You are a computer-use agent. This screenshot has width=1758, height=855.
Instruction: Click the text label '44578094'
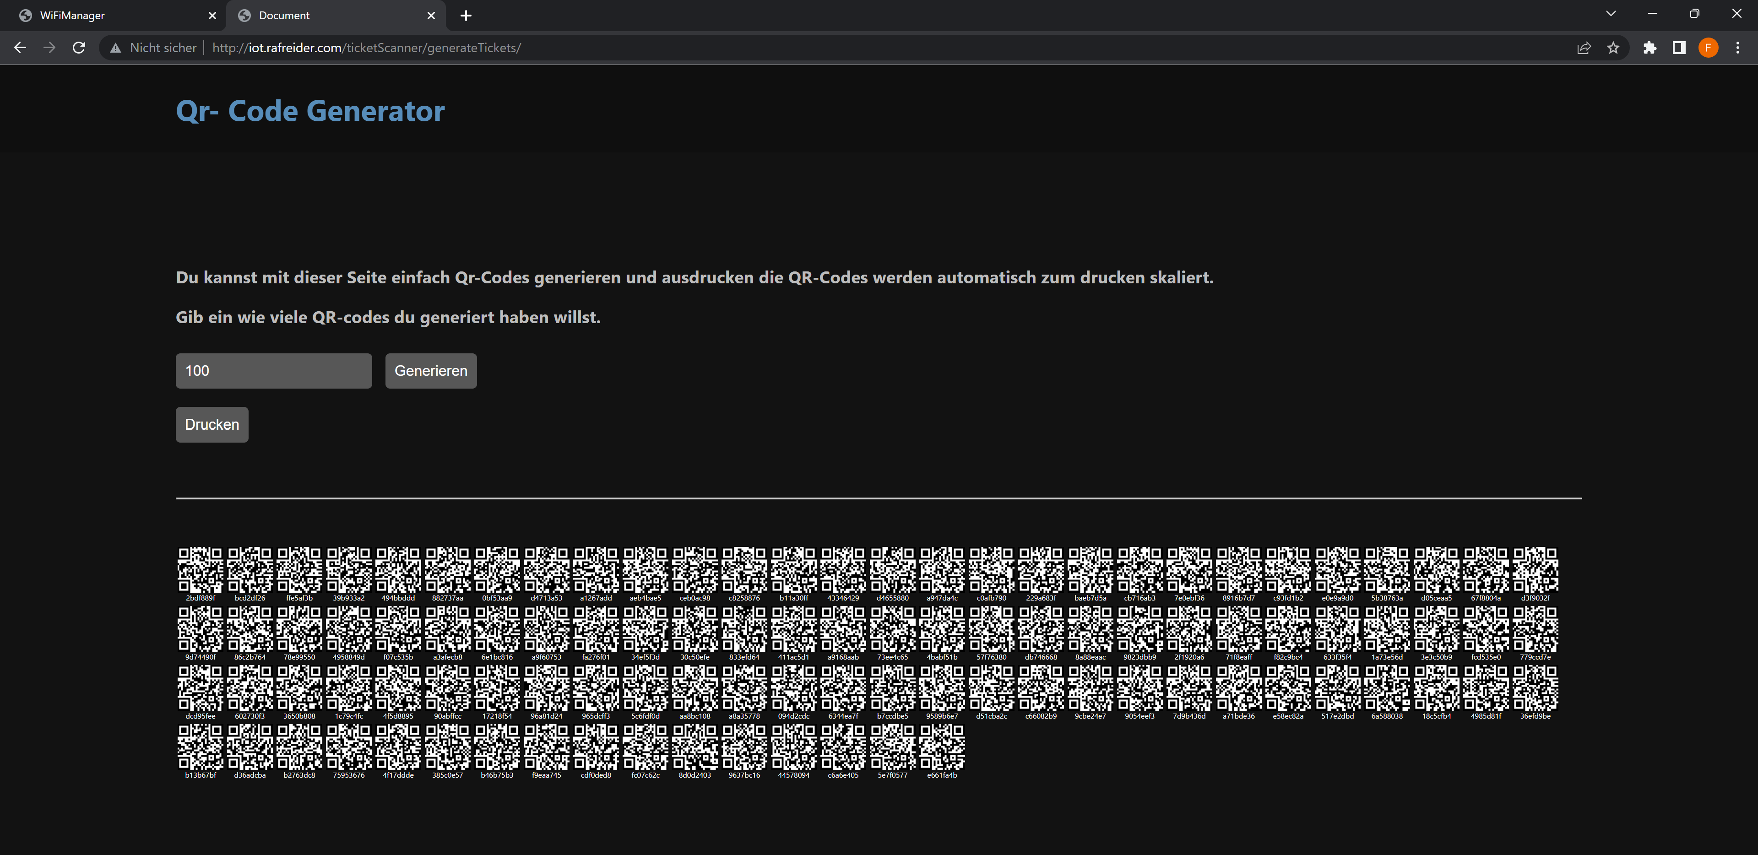point(794,775)
